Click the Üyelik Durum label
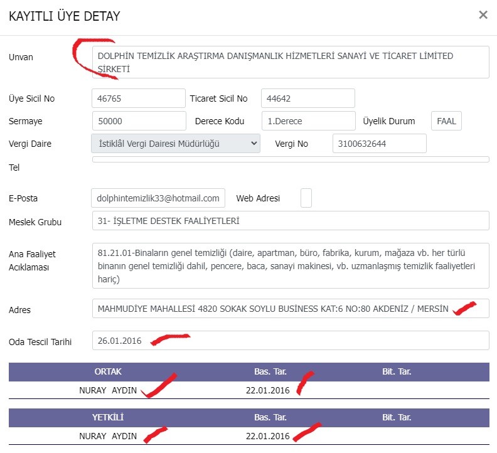497x453 pixels. [x=389, y=121]
